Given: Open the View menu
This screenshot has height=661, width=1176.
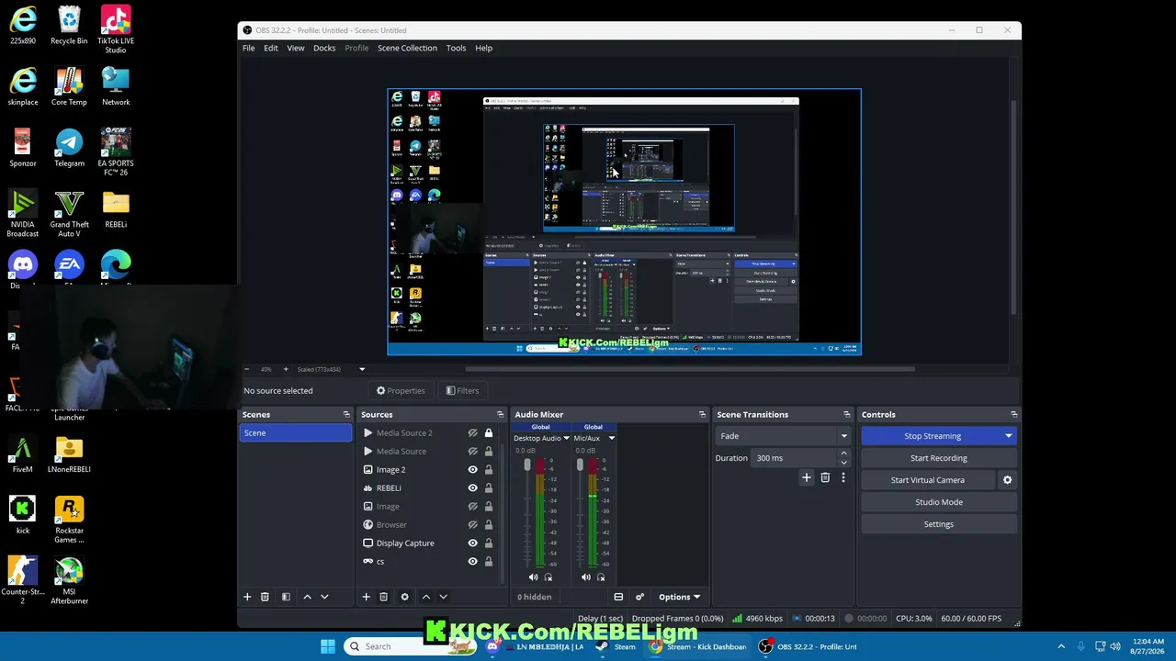Looking at the screenshot, I should click(x=296, y=48).
